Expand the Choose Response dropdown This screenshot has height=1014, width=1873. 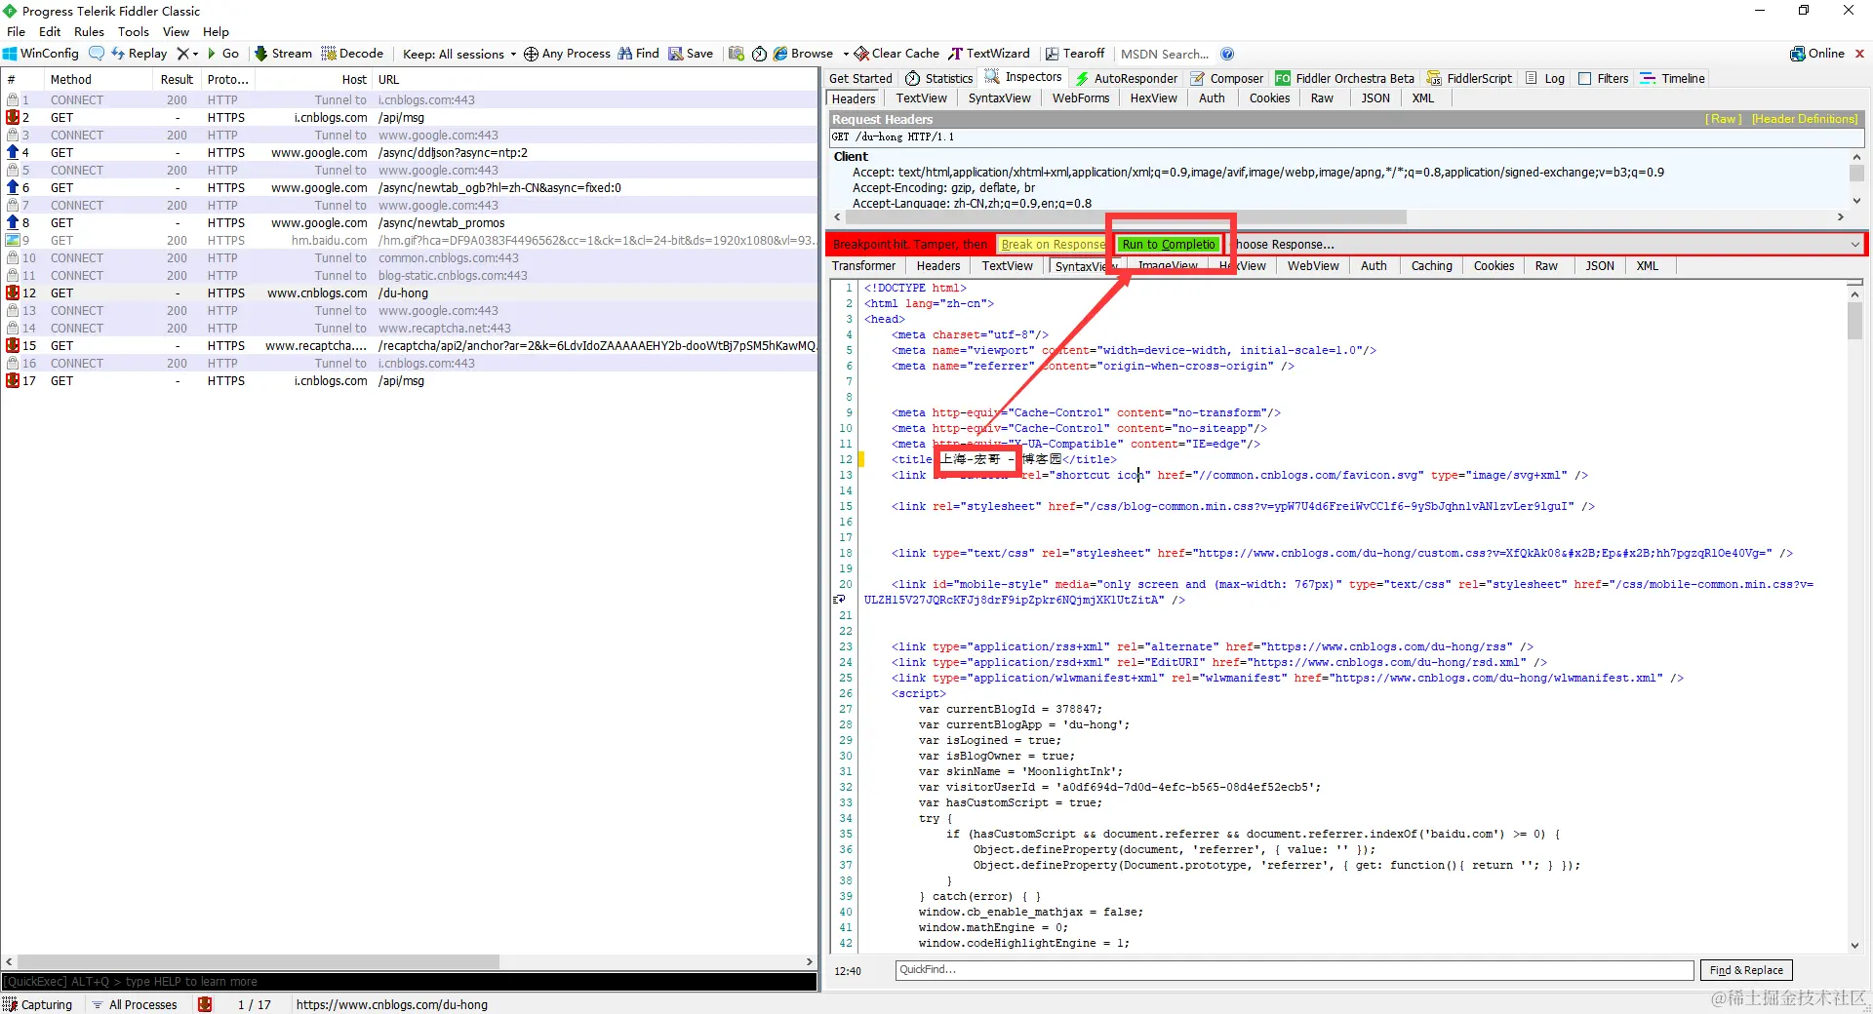(1855, 245)
